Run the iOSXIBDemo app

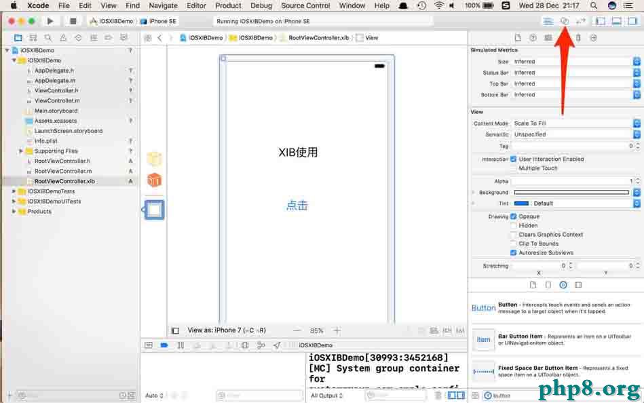tap(50, 20)
